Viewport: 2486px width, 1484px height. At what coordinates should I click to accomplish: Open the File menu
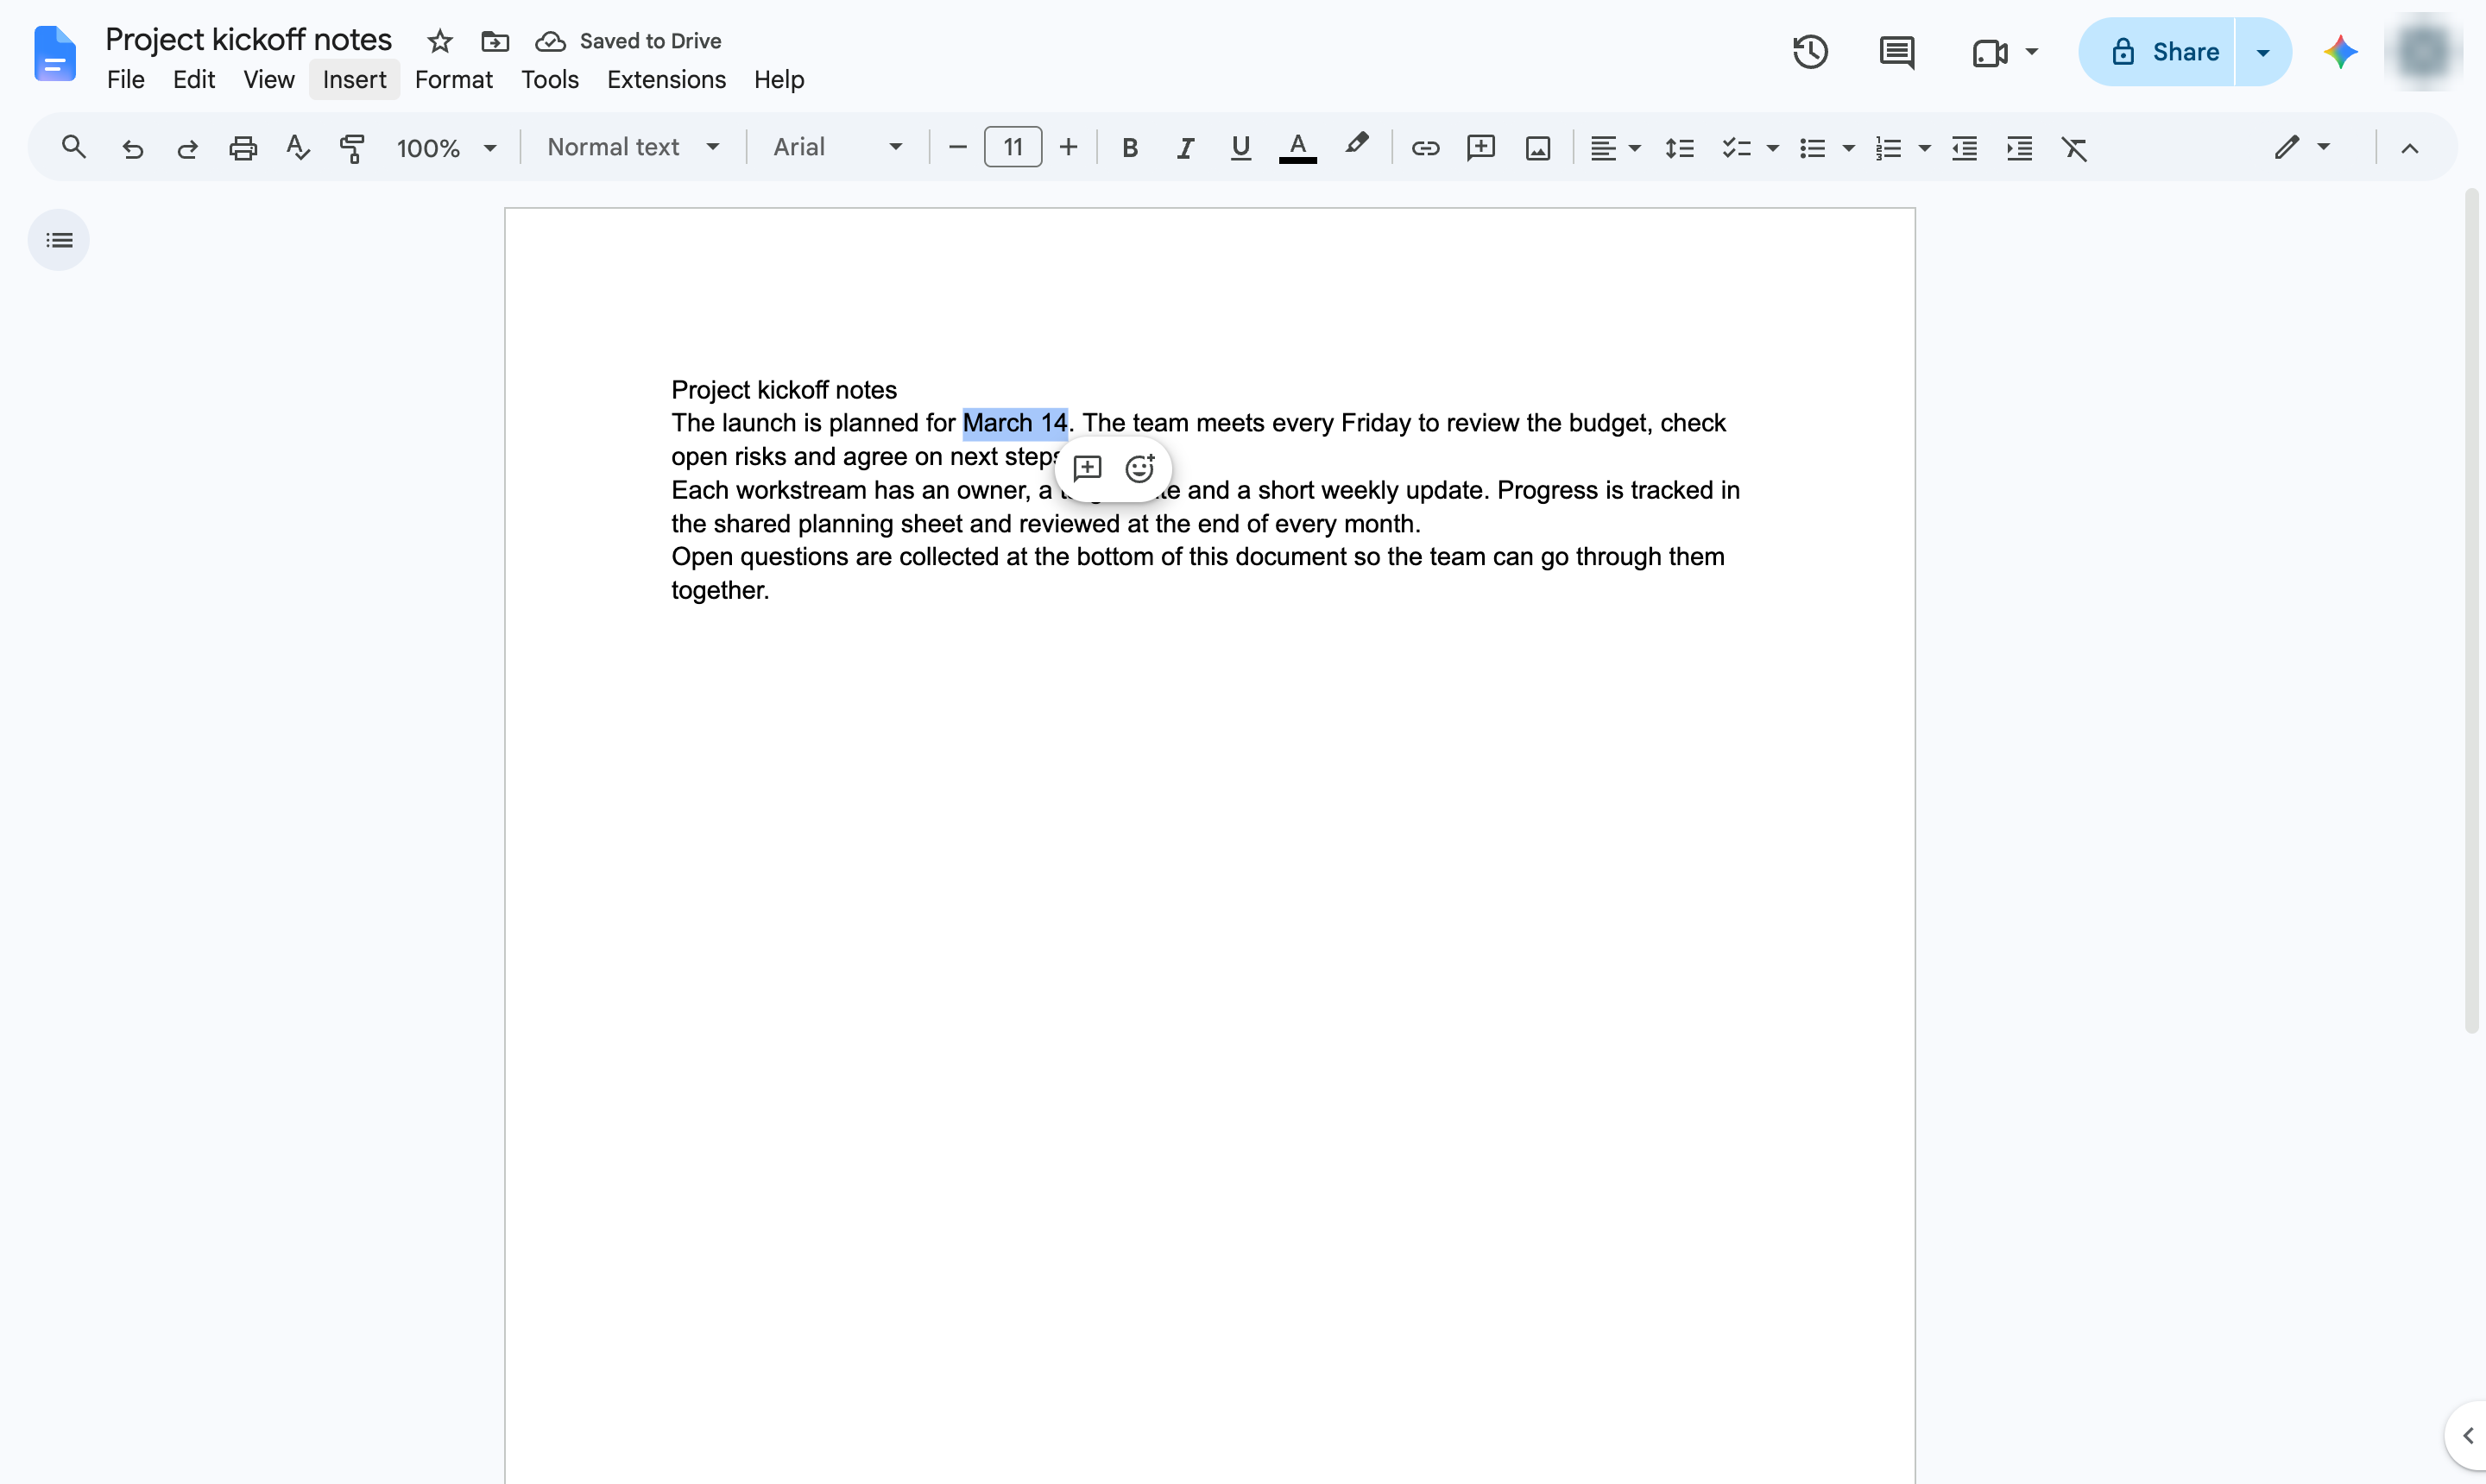(125, 79)
